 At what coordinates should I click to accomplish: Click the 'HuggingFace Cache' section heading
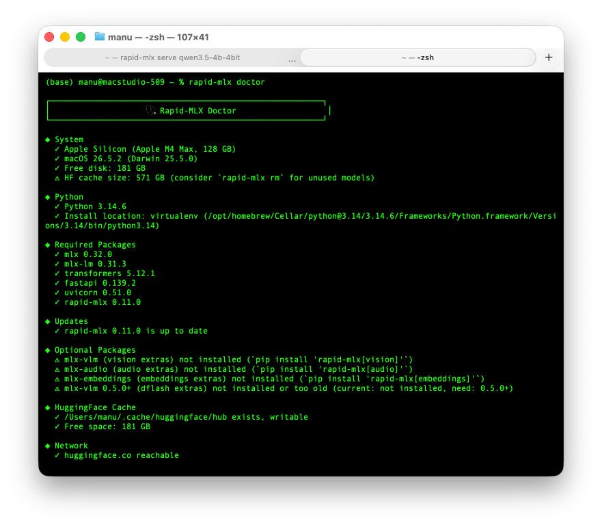(x=95, y=407)
